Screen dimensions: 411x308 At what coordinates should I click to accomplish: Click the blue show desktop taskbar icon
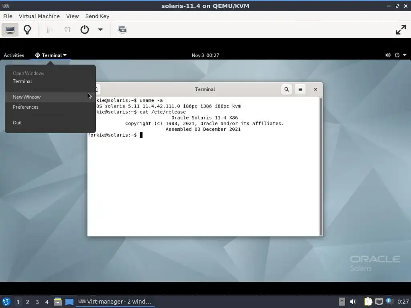(69, 302)
